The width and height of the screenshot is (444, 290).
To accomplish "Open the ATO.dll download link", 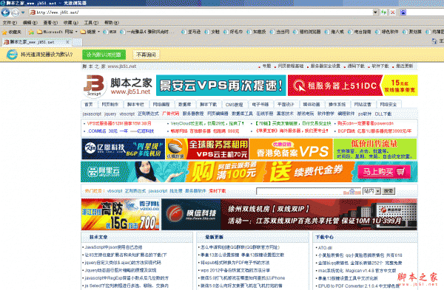I will 325,248.
